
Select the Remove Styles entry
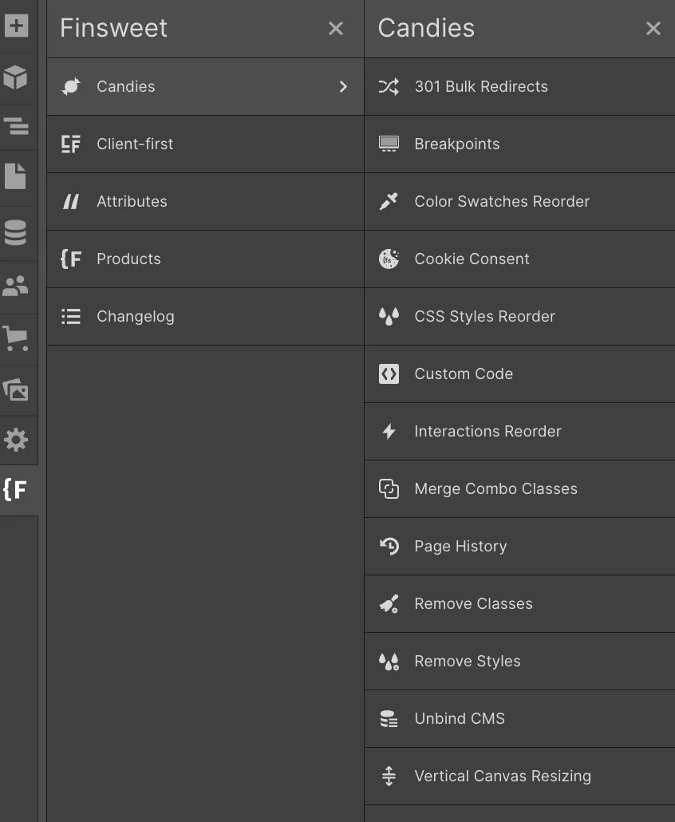coord(520,662)
